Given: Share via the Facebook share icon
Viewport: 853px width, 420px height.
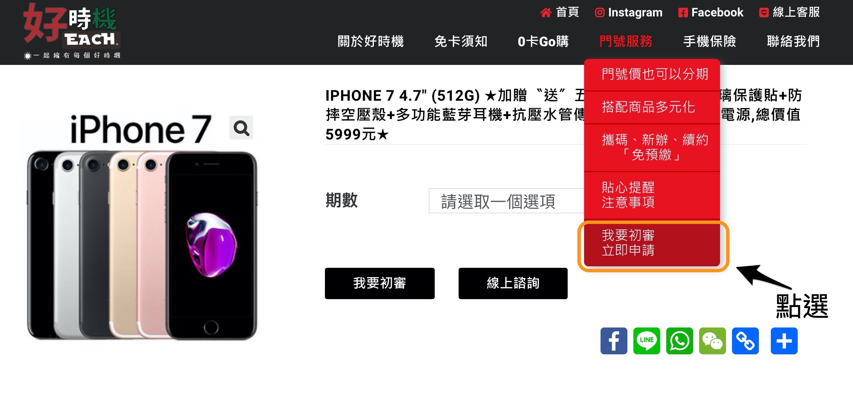Looking at the screenshot, I should click(614, 341).
